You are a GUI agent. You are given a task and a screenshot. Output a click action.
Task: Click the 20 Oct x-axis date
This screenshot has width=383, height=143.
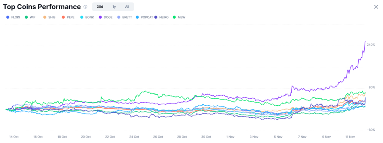pyautogui.click(x=86, y=137)
